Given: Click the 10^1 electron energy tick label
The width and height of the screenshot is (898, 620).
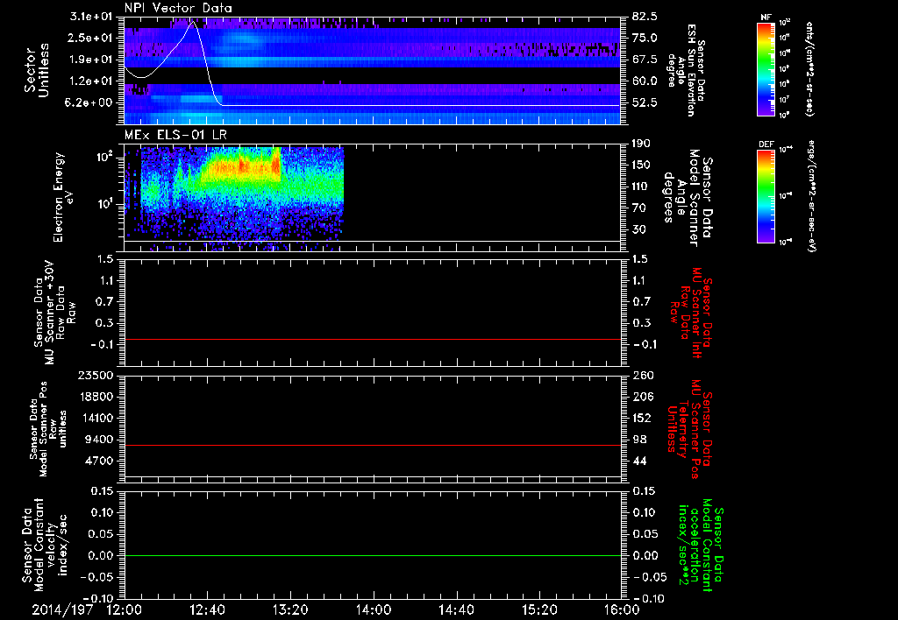Looking at the screenshot, I should tap(106, 203).
